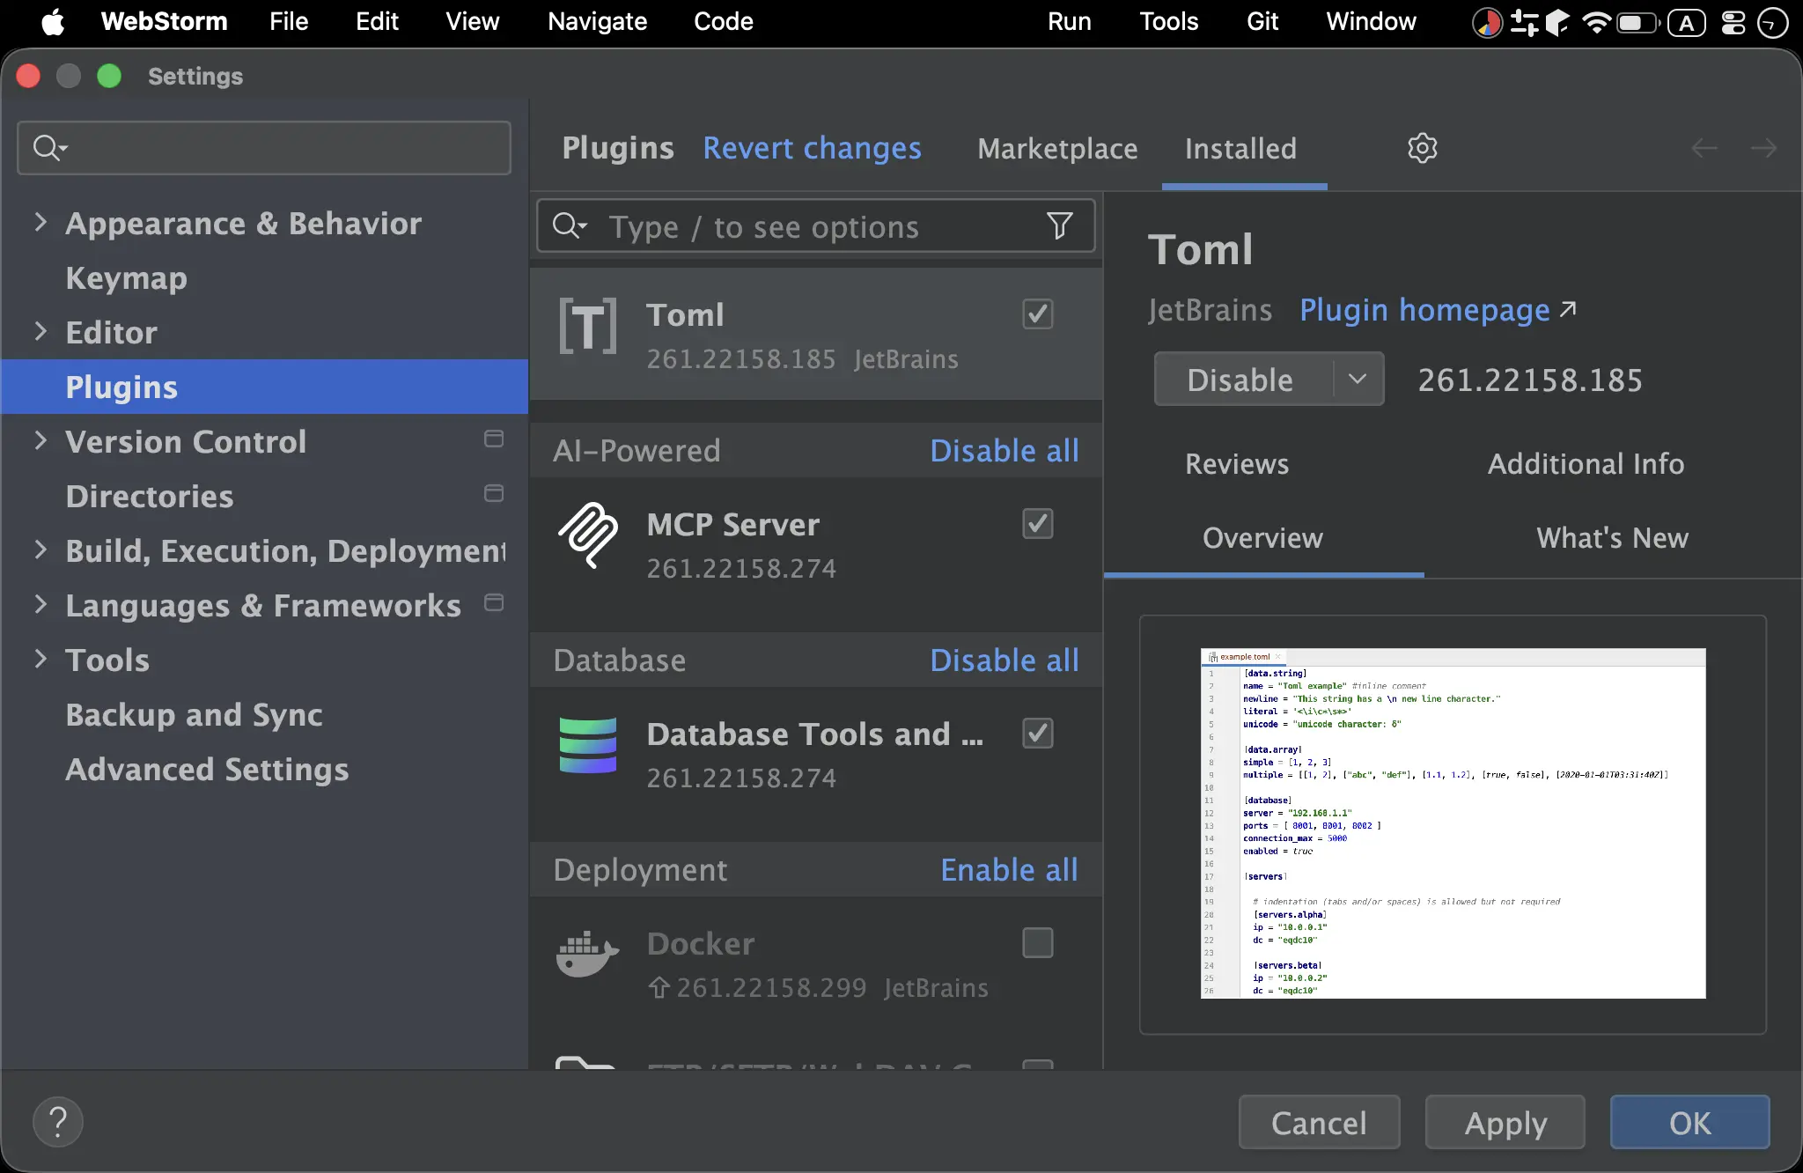Open the Git menu
The width and height of the screenshot is (1803, 1173).
coord(1262,21)
